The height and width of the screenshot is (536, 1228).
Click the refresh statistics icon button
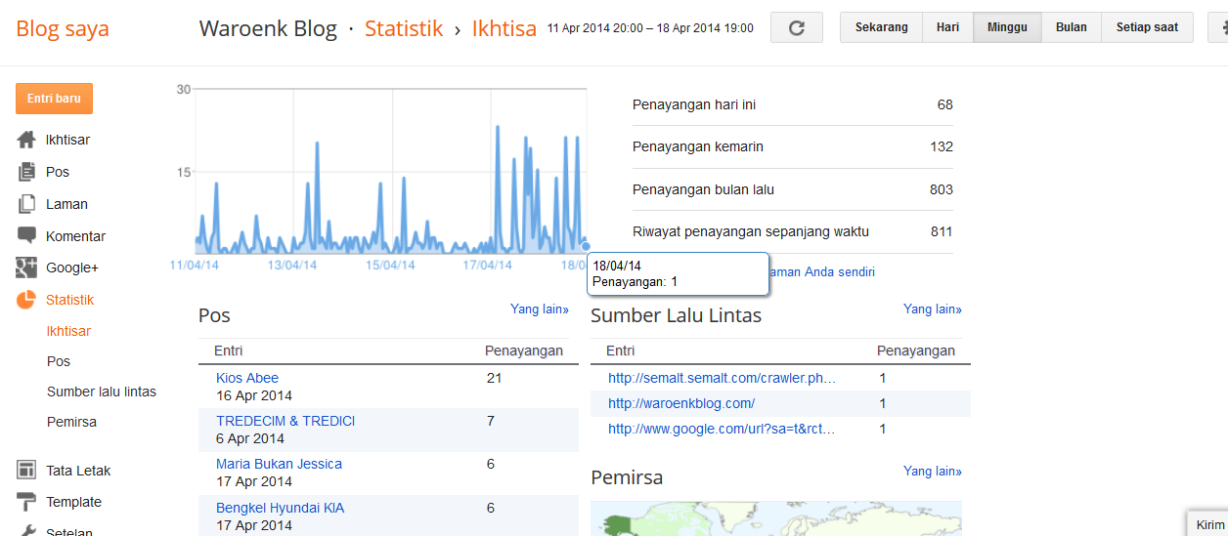tap(797, 27)
